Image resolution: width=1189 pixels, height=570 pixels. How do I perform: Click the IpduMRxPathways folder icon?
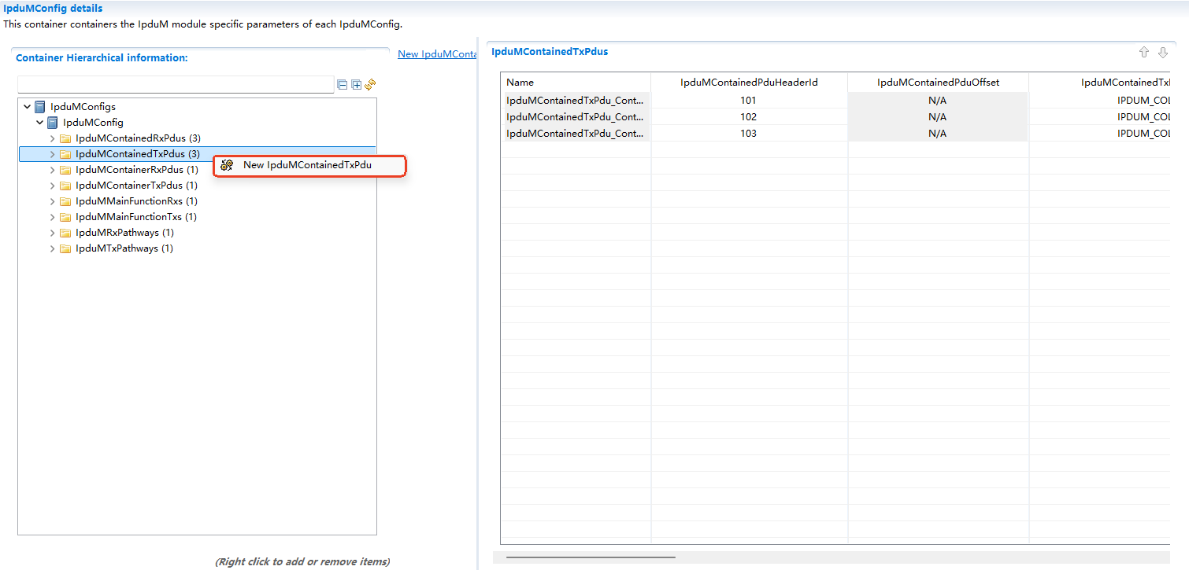[x=65, y=233]
